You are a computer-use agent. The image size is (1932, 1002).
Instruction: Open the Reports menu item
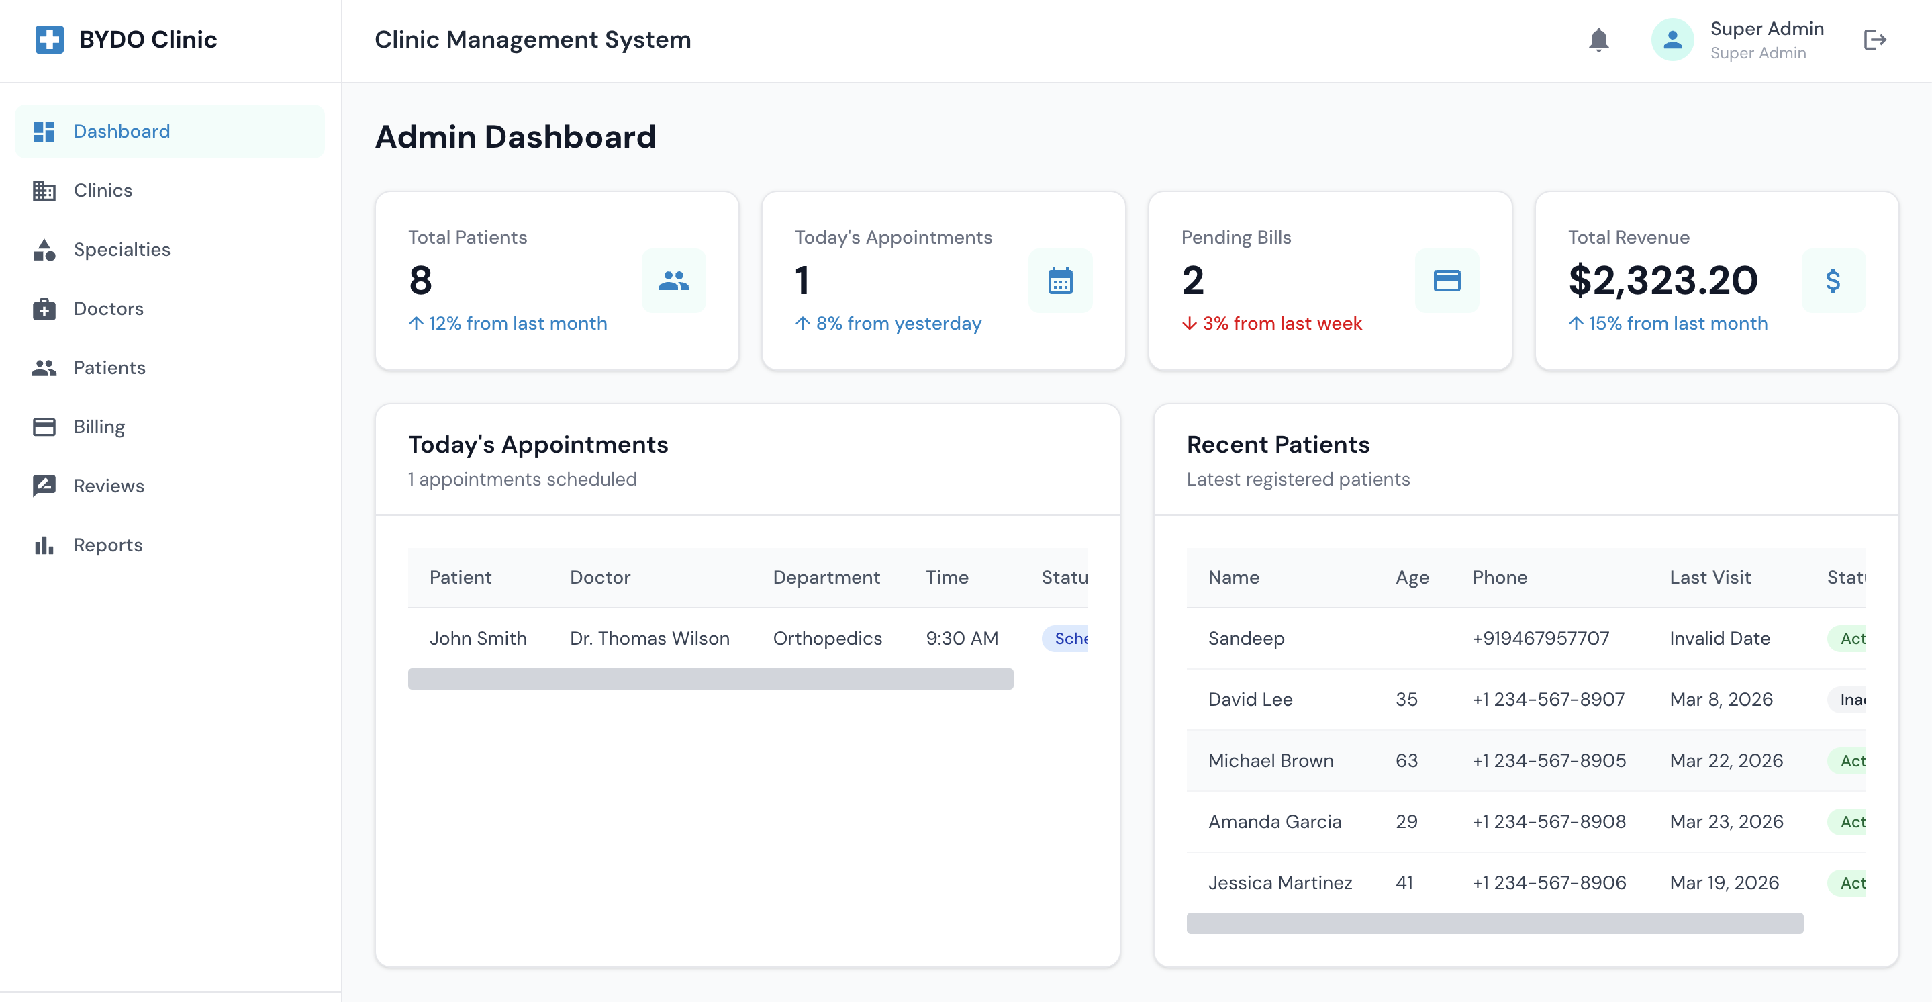coord(169,545)
